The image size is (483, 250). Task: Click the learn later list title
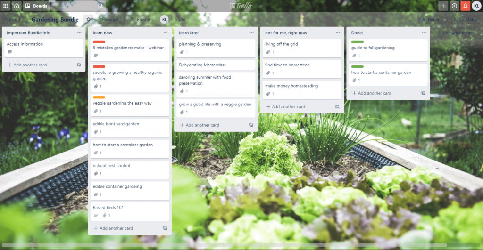tap(189, 33)
